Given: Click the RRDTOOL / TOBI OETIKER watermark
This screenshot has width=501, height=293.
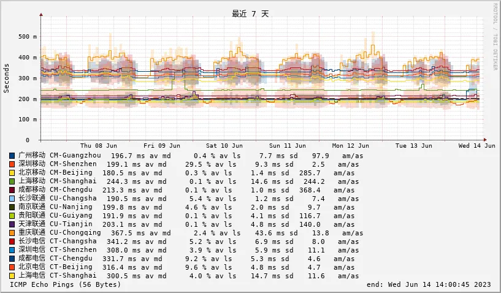Looking at the screenshot, I should 495,37.
